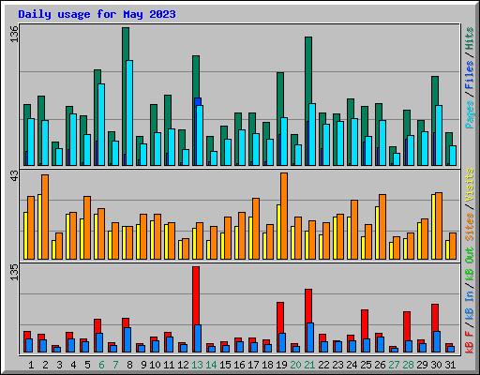The height and width of the screenshot is (375, 480).
Task: Click the red "kB F" legend label
Action: [470, 342]
